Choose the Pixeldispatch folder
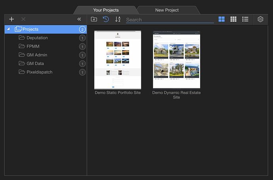The width and height of the screenshot is (273, 180). 39,72
